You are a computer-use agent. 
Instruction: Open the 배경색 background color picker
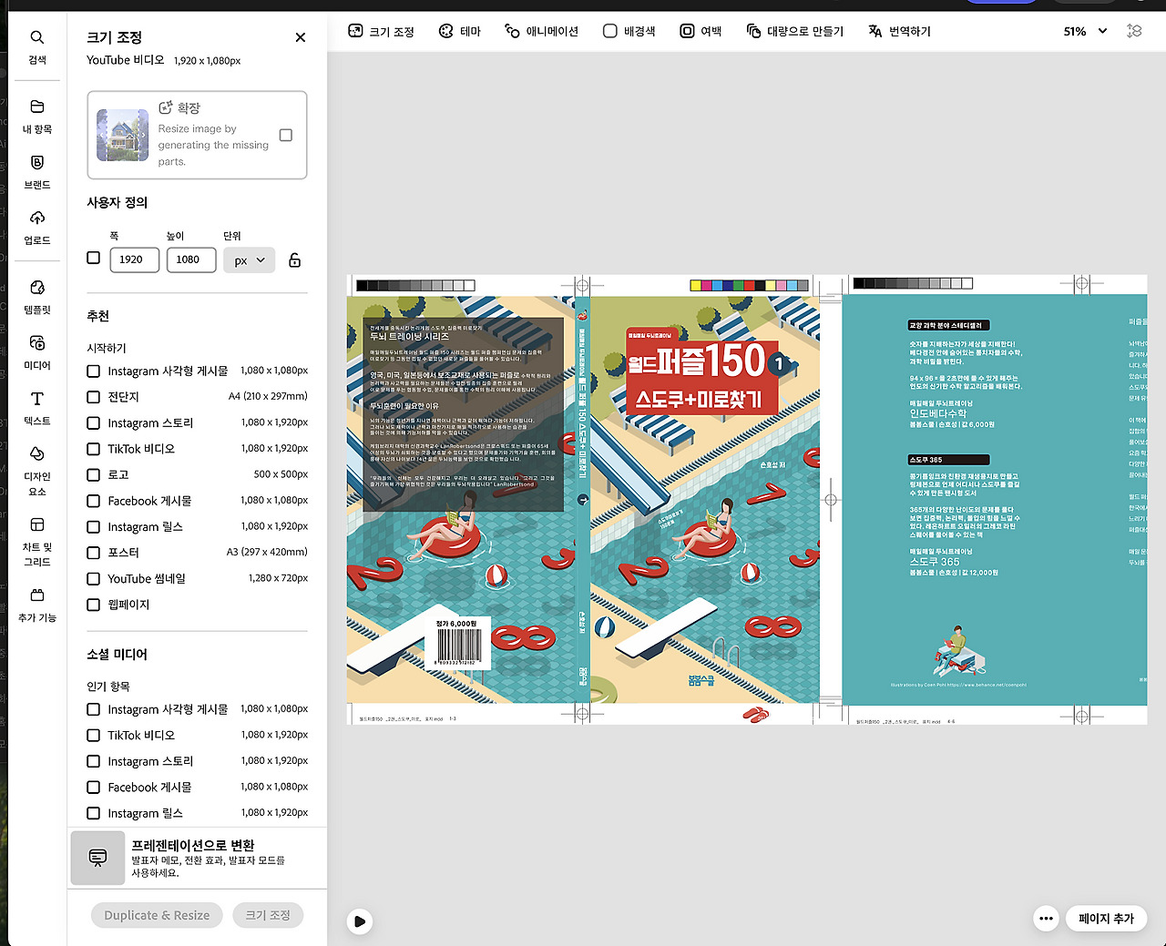[629, 30]
